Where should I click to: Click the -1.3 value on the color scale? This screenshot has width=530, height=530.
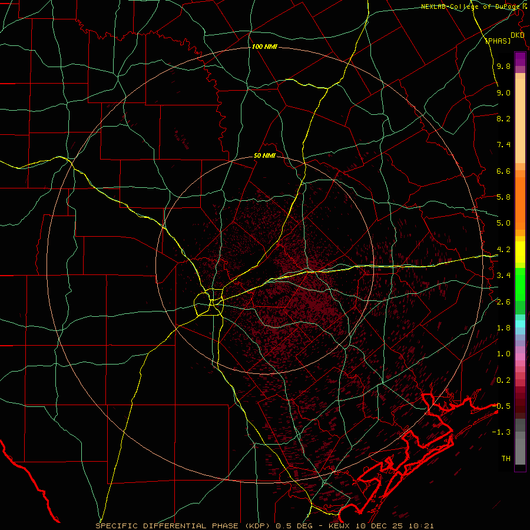tap(501, 432)
